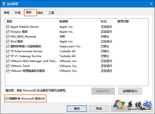Click the System Configuration title bar icon
The image size is (155, 114).
[x=4, y=4]
